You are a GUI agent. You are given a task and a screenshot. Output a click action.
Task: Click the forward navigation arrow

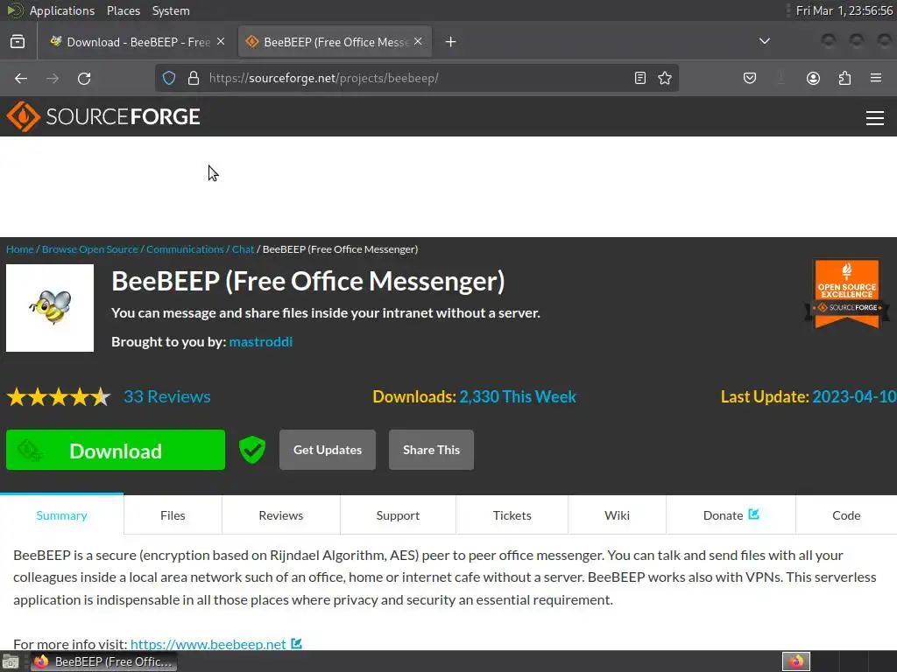click(x=53, y=78)
